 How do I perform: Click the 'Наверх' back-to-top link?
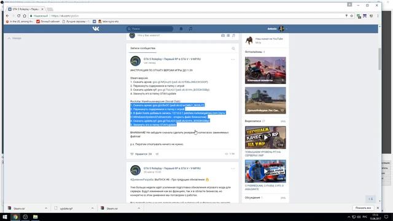click(x=15, y=38)
